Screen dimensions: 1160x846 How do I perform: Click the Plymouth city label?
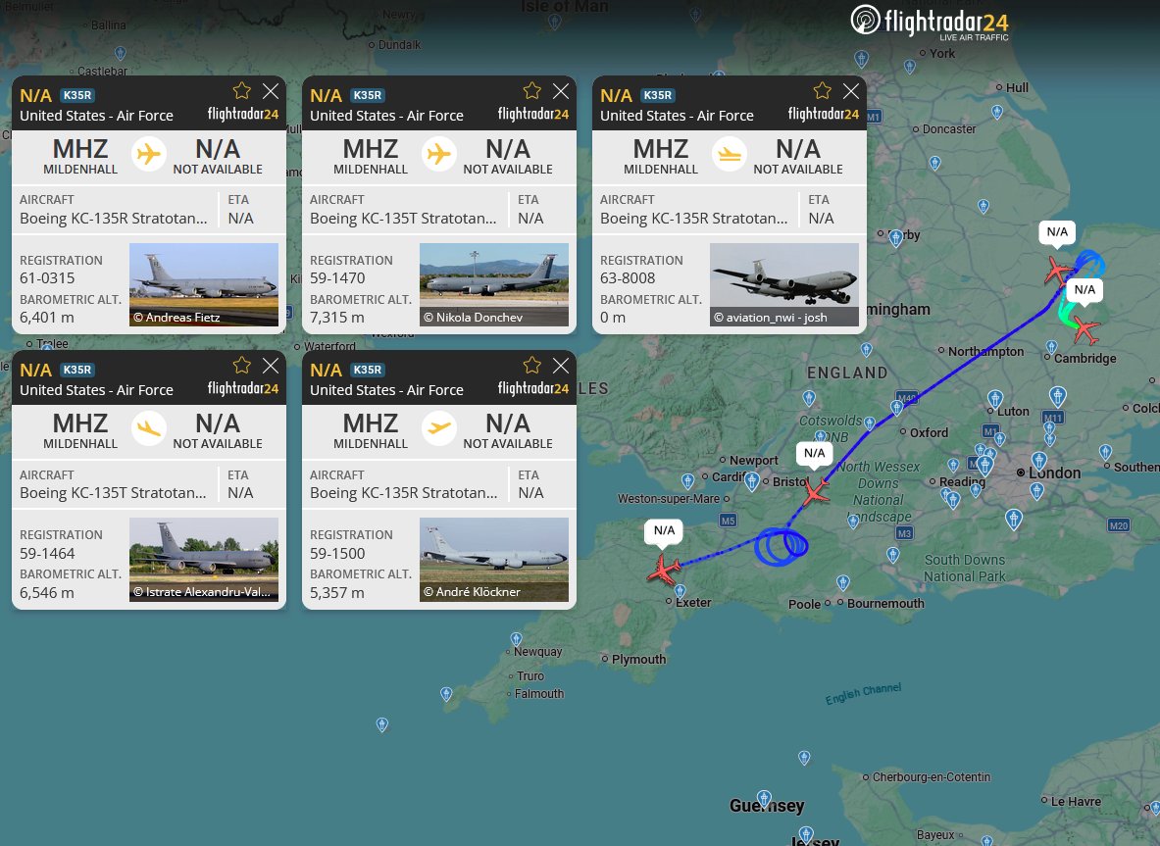638,659
